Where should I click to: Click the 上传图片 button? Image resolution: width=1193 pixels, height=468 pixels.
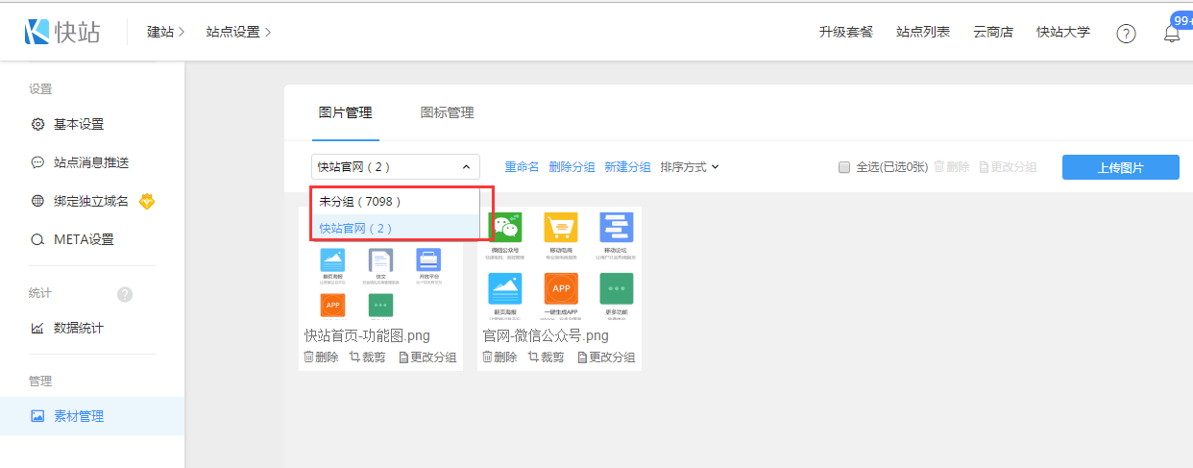coord(1120,167)
